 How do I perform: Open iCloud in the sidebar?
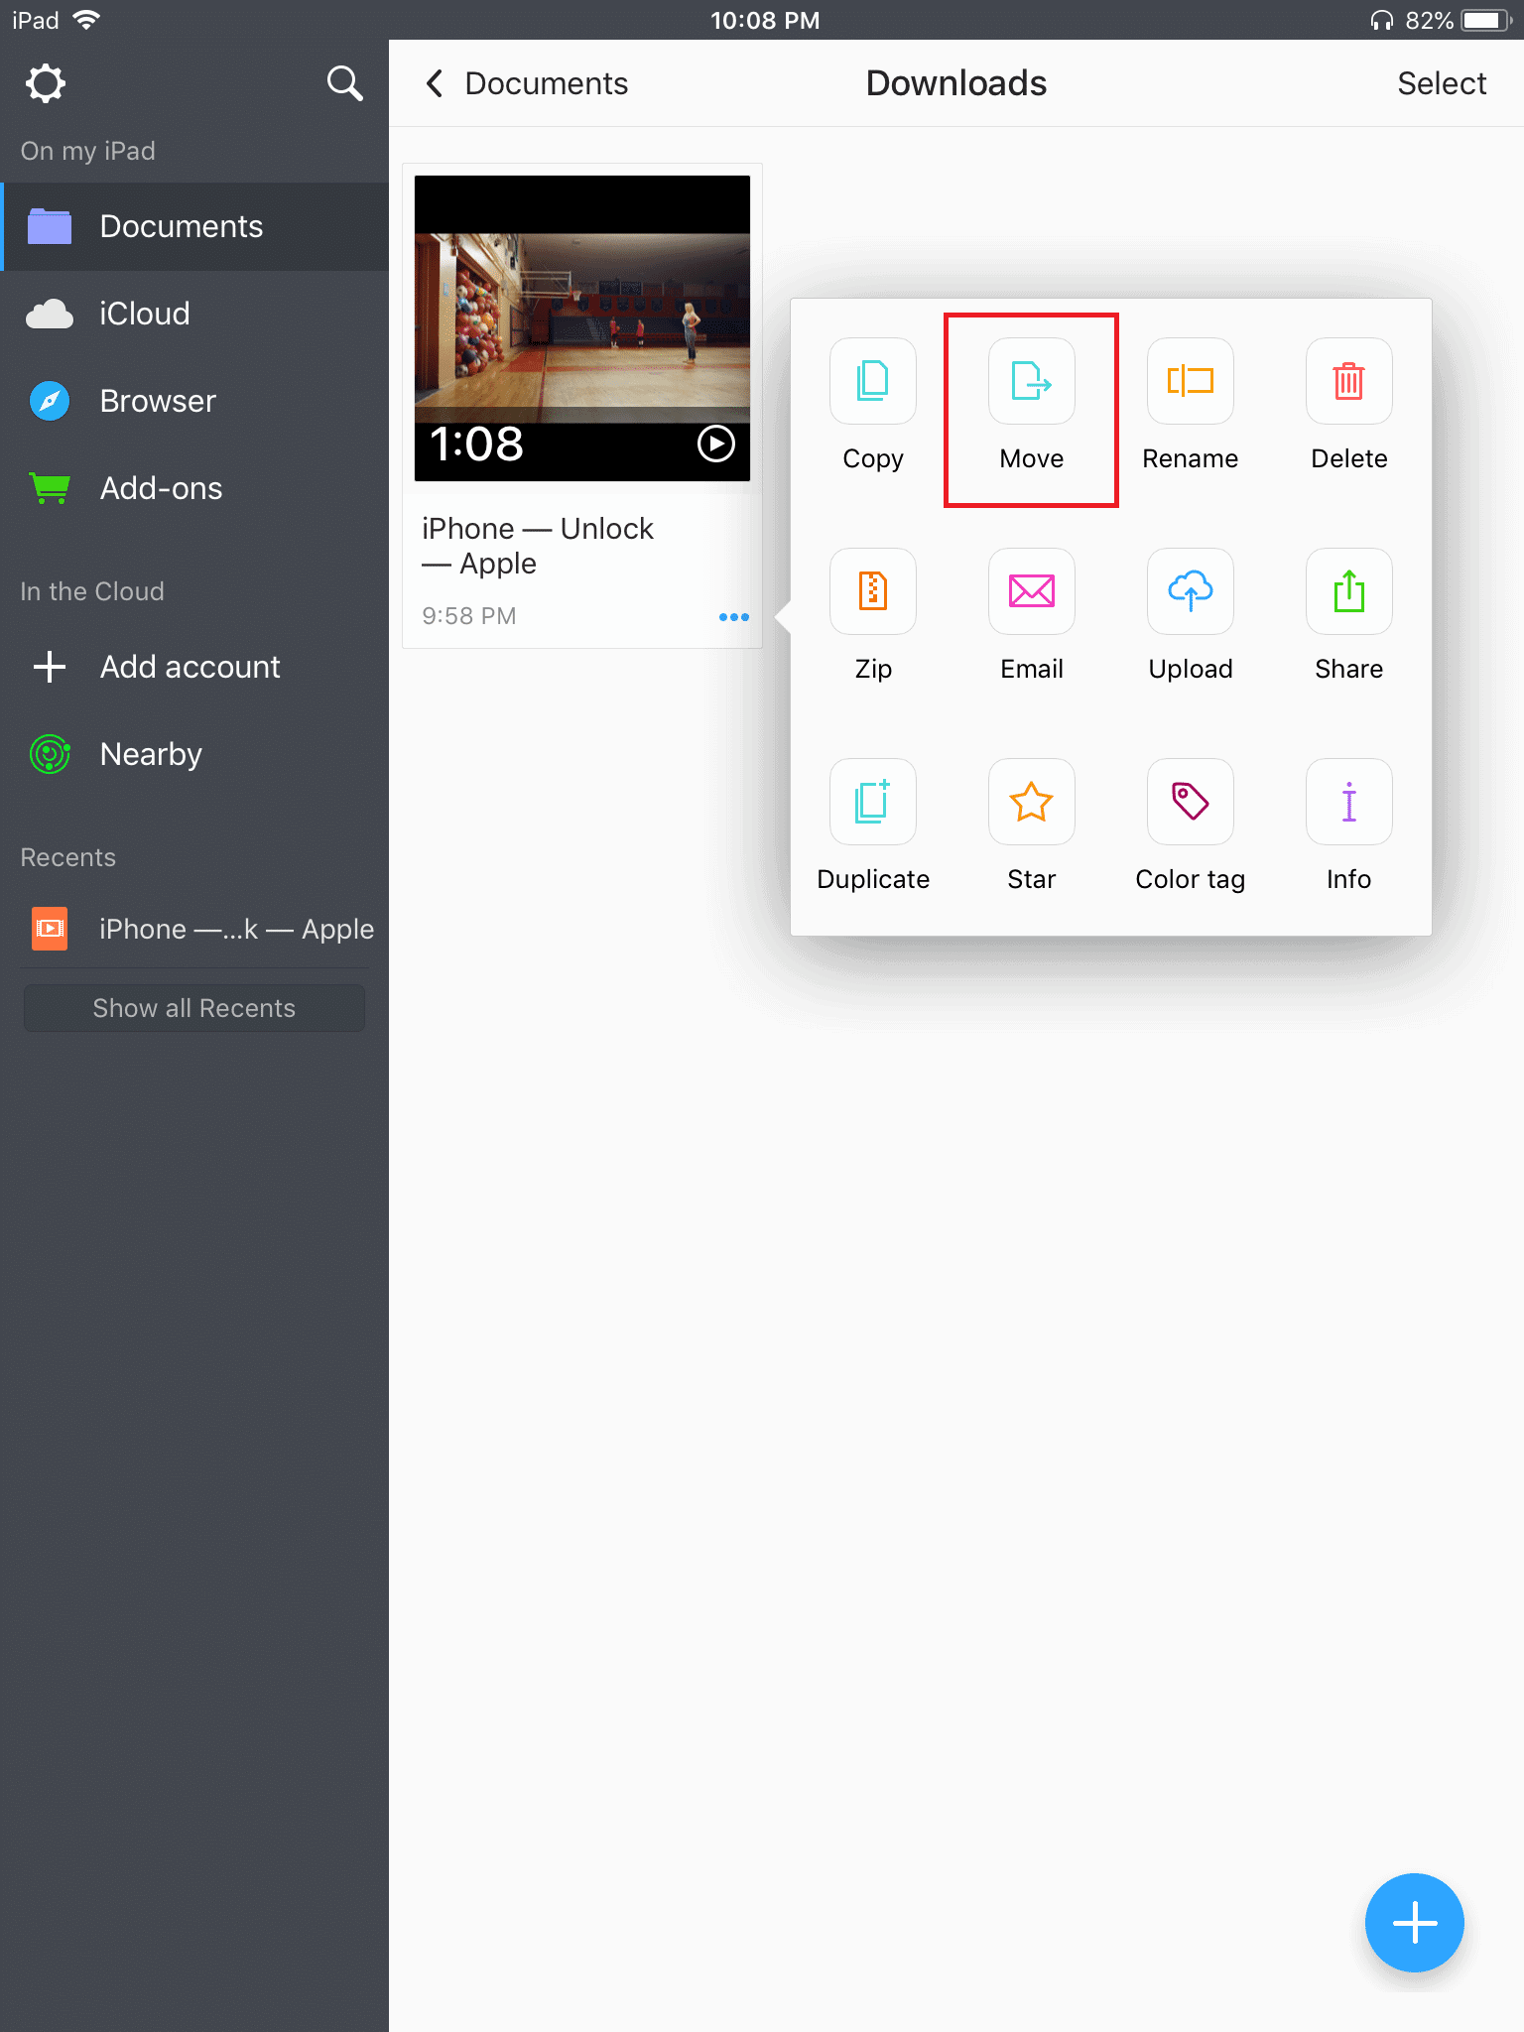click(x=145, y=314)
